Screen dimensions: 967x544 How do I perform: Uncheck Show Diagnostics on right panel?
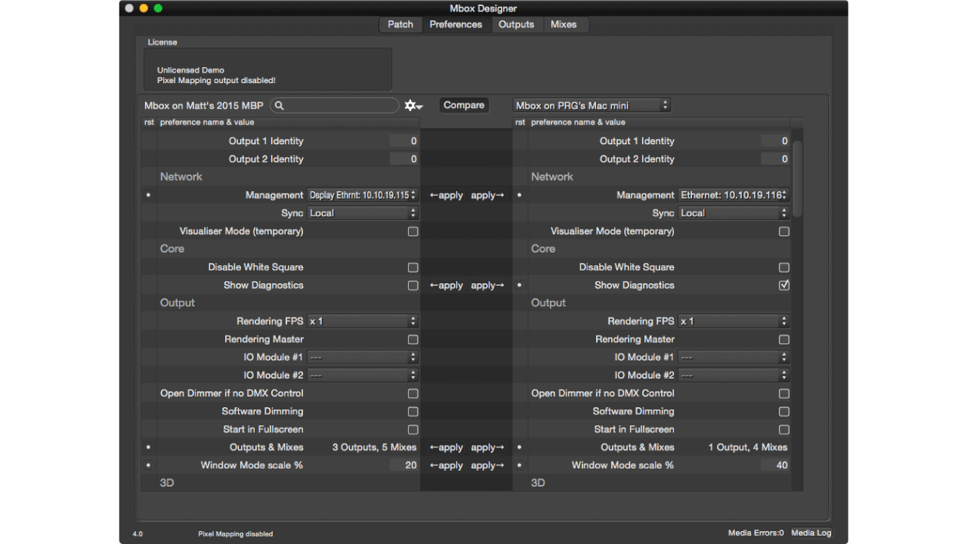[x=784, y=286]
